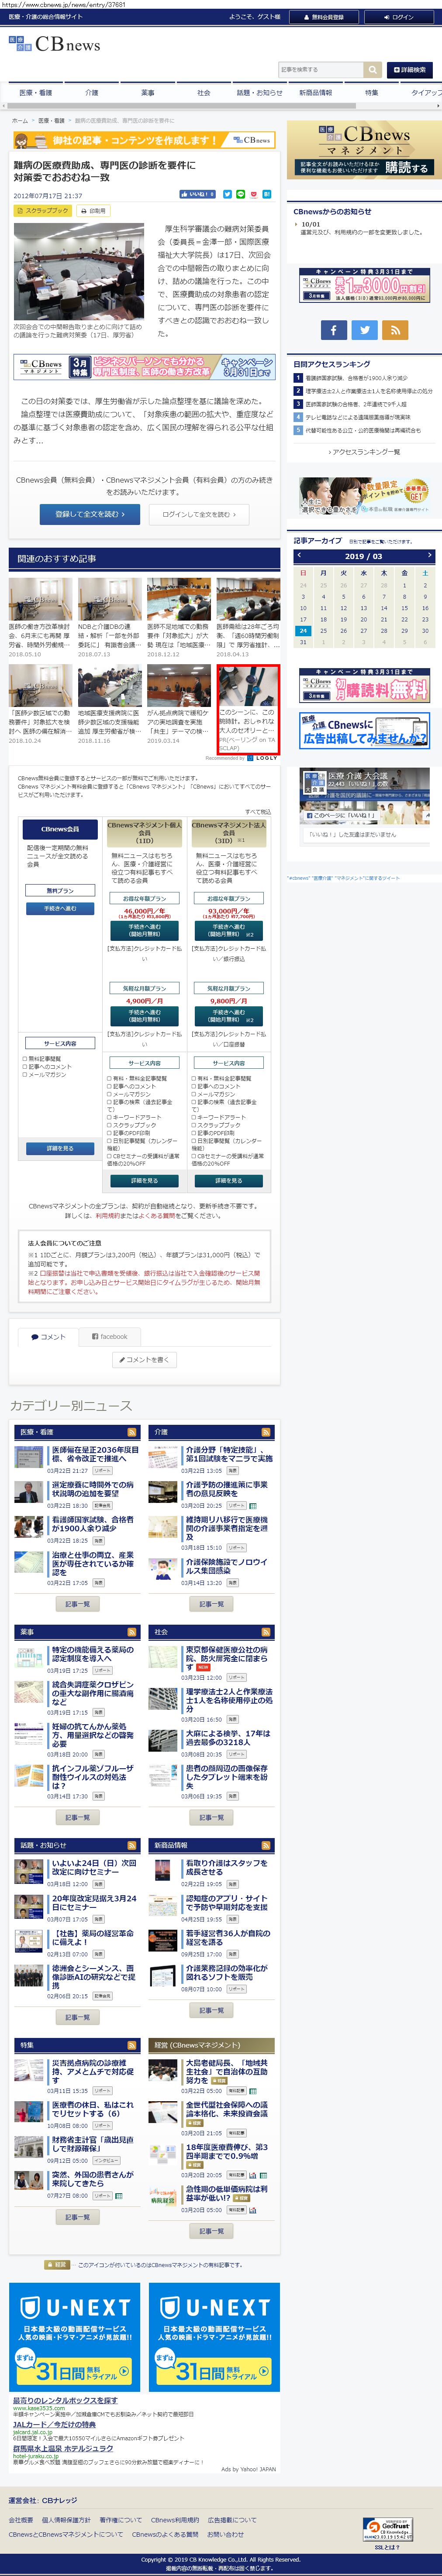Click the 印刷用 print button
The width and height of the screenshot is (442, 2576).
click(x=93, y=211)
